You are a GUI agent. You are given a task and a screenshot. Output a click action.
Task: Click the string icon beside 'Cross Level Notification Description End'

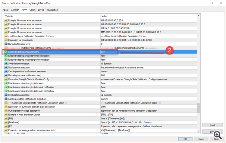pos(6,36)
